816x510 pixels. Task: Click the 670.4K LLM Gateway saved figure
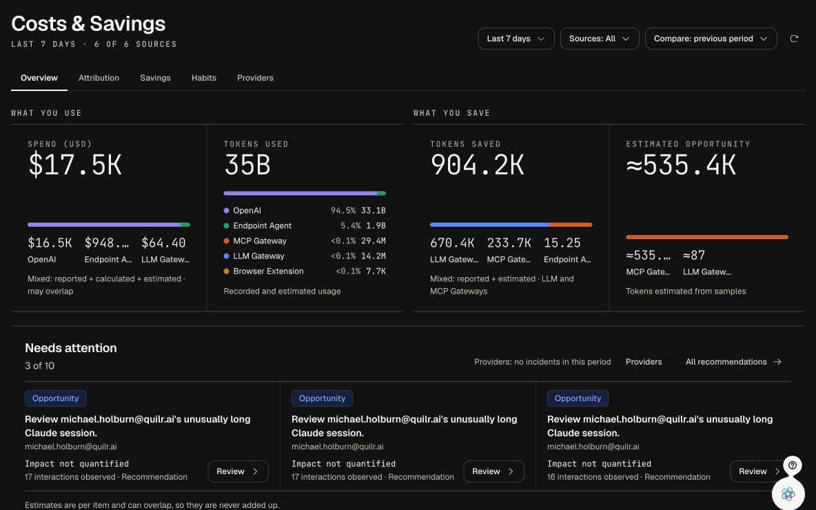(452, 243)
